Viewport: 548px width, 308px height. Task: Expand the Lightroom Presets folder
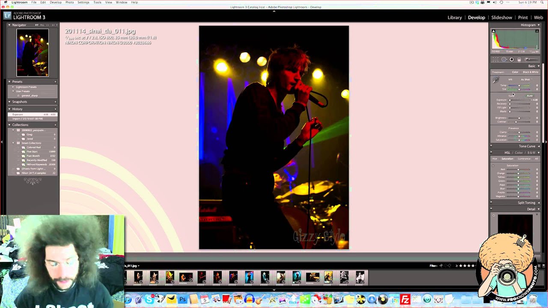pos(13,87)
